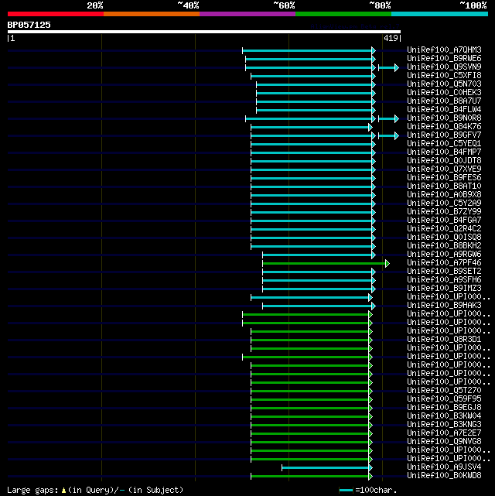Click the short cyan alignment bar for A9JSV4
495x496 pixels.
327,468
